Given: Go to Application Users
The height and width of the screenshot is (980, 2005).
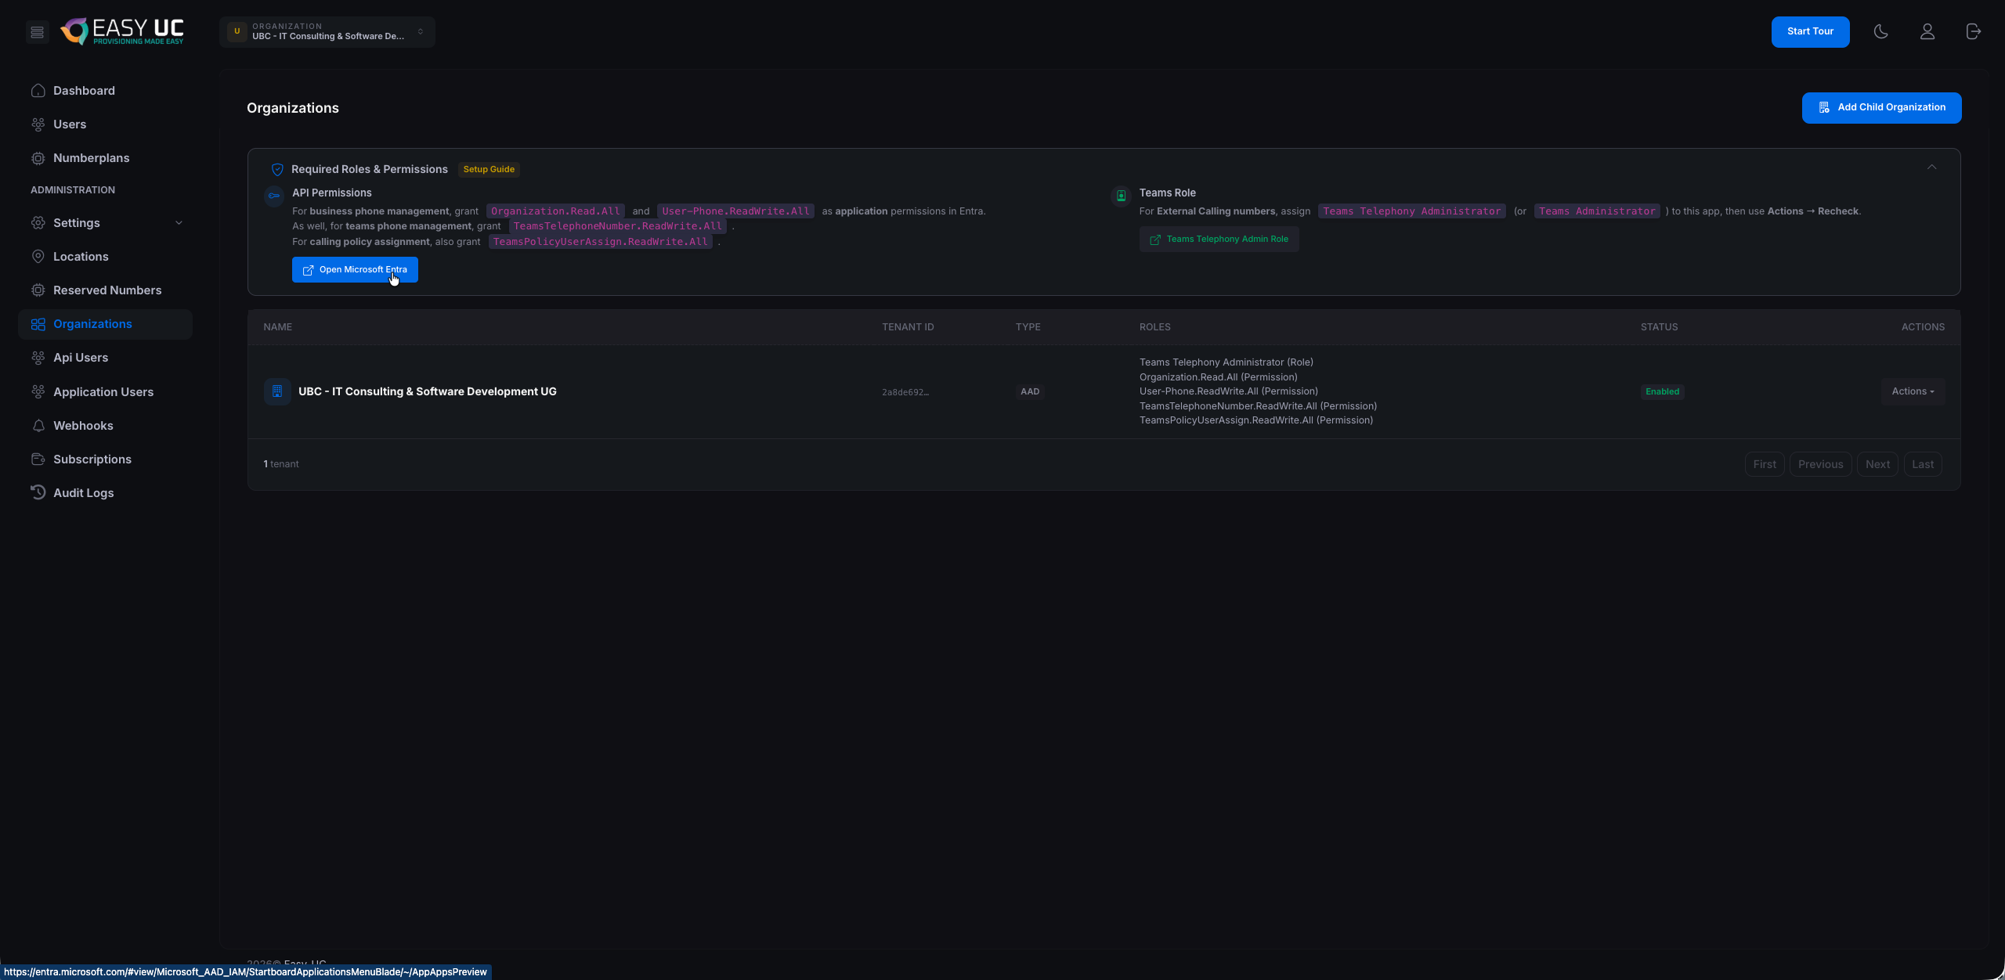Looking at the screenshot, I should (x=103, y=392).
